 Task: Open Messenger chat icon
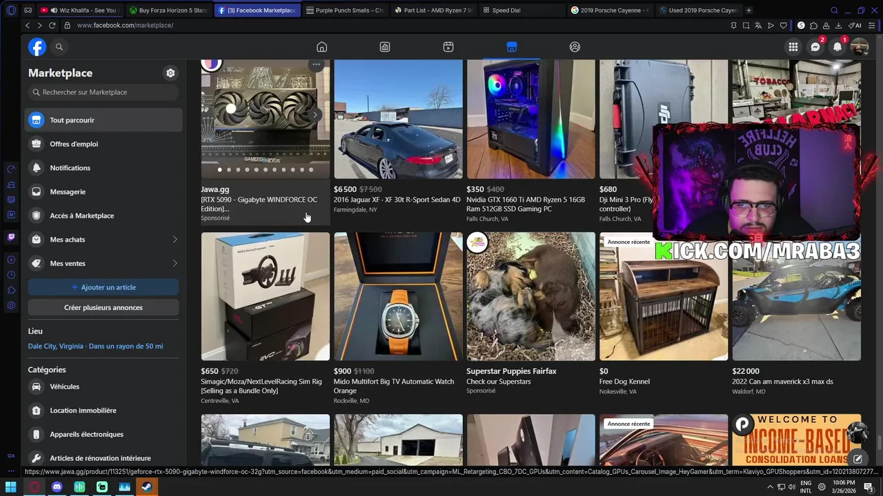click(x=815, y=47)
